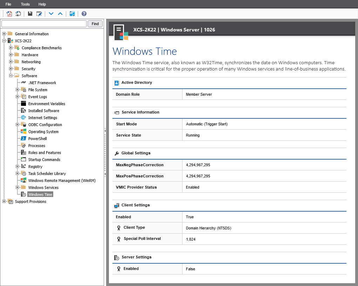358x286 pixels.
Task: Click the VMIC Provider Status label
Action: [136, 187]
